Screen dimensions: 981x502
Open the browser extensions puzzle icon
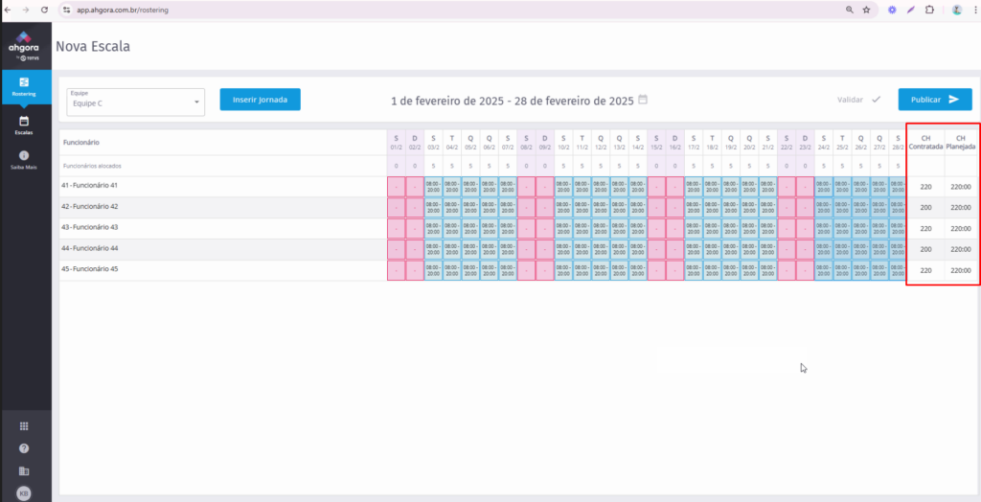point(929,9)
